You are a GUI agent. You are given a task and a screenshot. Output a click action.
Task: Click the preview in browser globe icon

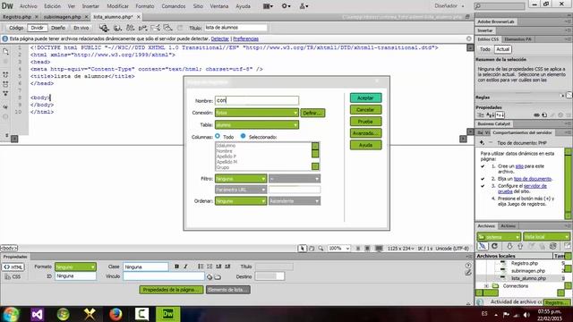coord(117,28)
